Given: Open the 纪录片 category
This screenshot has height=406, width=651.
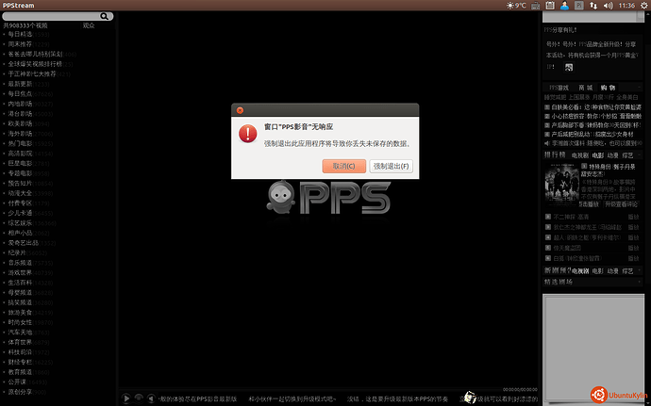Looking at the screenshot, I should pos(17,252).
